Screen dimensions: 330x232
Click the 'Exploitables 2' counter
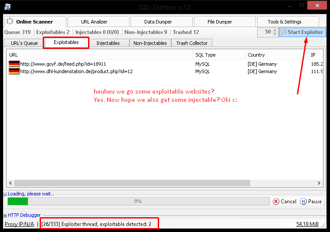tap(53, 32)
